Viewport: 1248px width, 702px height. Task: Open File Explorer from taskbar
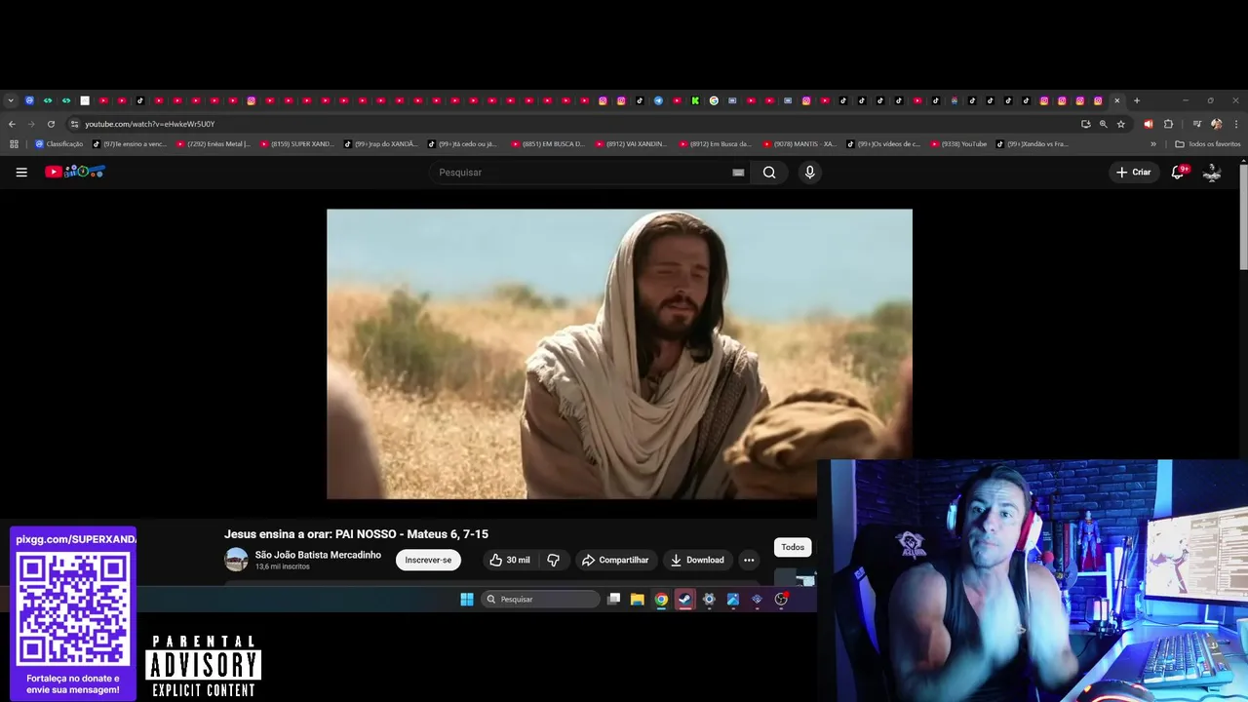coord(637,600)
